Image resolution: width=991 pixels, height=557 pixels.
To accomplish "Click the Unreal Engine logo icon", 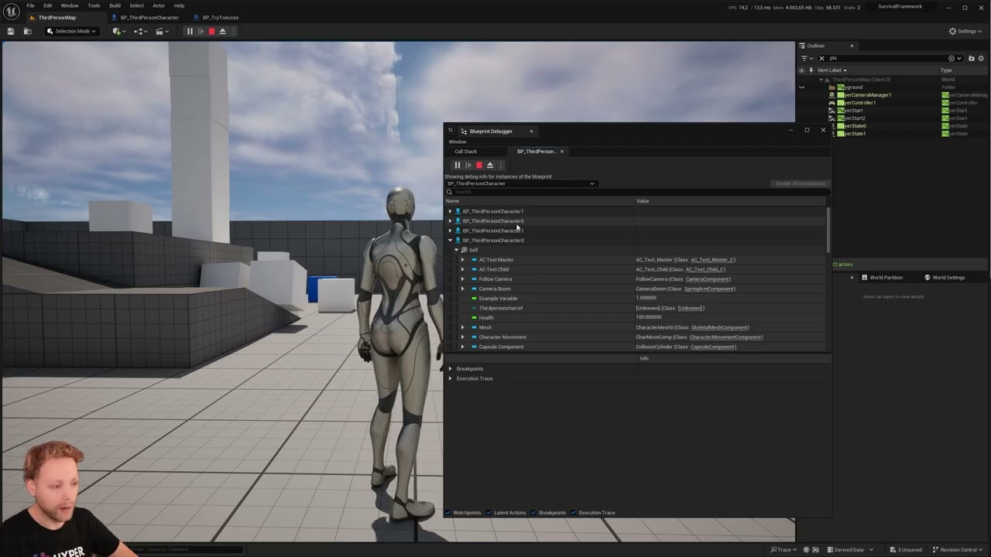I will (x=11, y=11).
